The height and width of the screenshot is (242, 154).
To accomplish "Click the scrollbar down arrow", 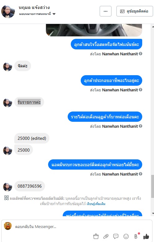I will point(153,213).
